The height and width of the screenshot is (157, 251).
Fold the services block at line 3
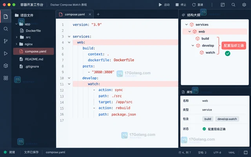[x=69, y=37]
